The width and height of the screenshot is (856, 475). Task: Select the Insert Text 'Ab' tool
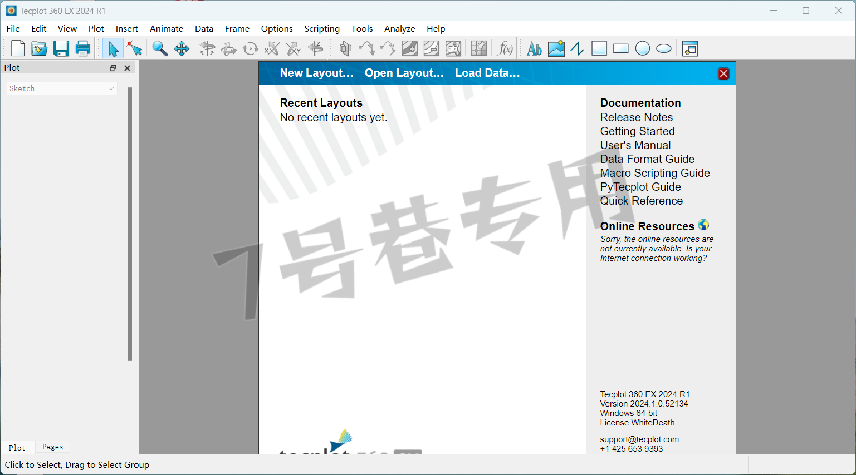534,49
